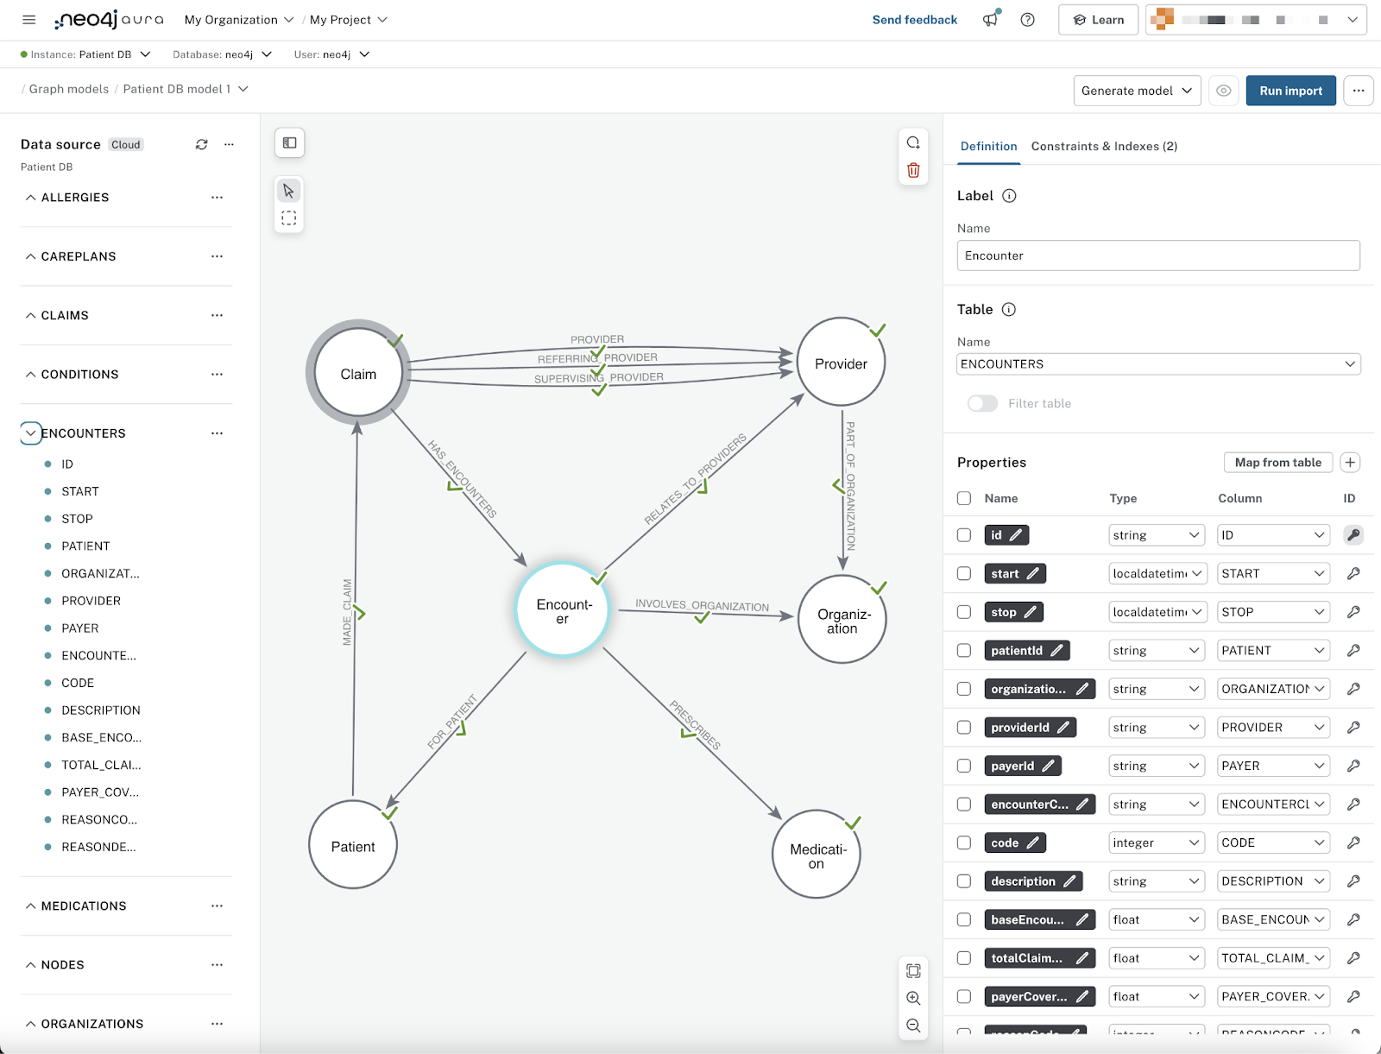Click the Run import button

(1290, 90)
